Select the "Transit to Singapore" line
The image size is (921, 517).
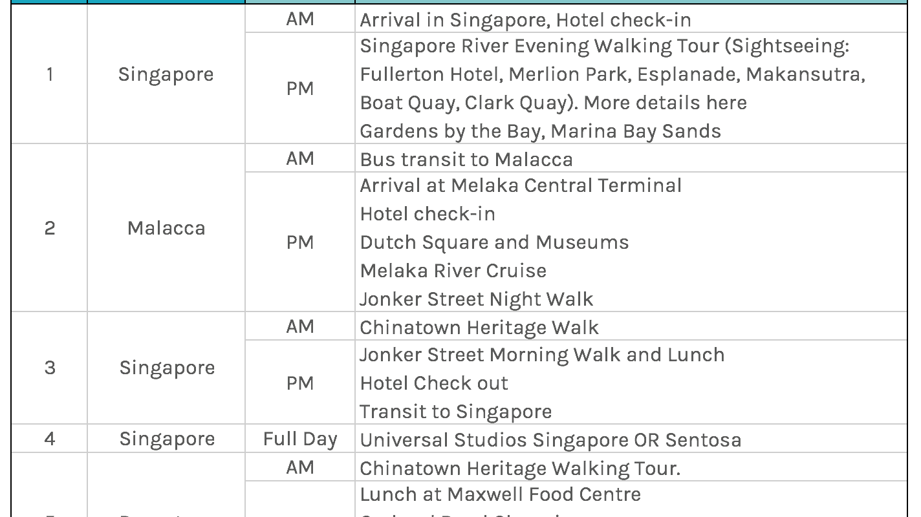coord(455,412)
